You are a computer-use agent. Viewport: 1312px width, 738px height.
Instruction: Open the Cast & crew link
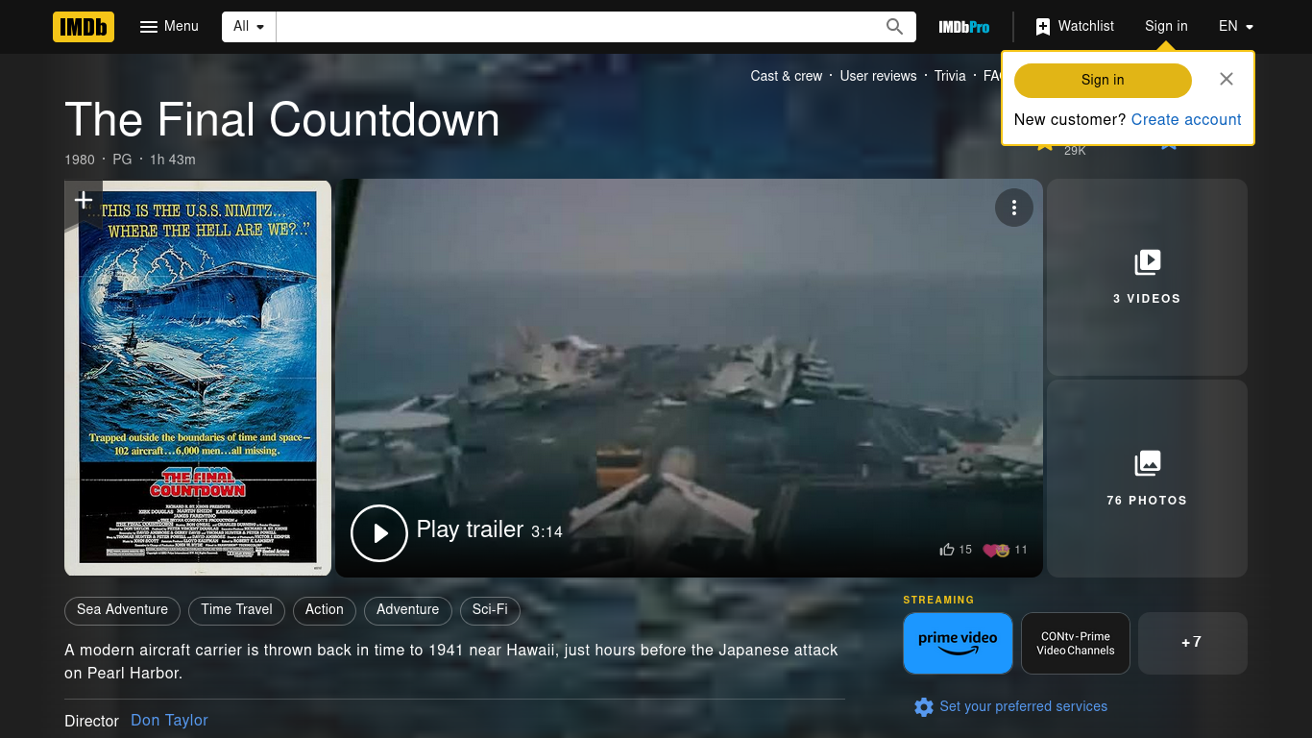coord(787,76)
